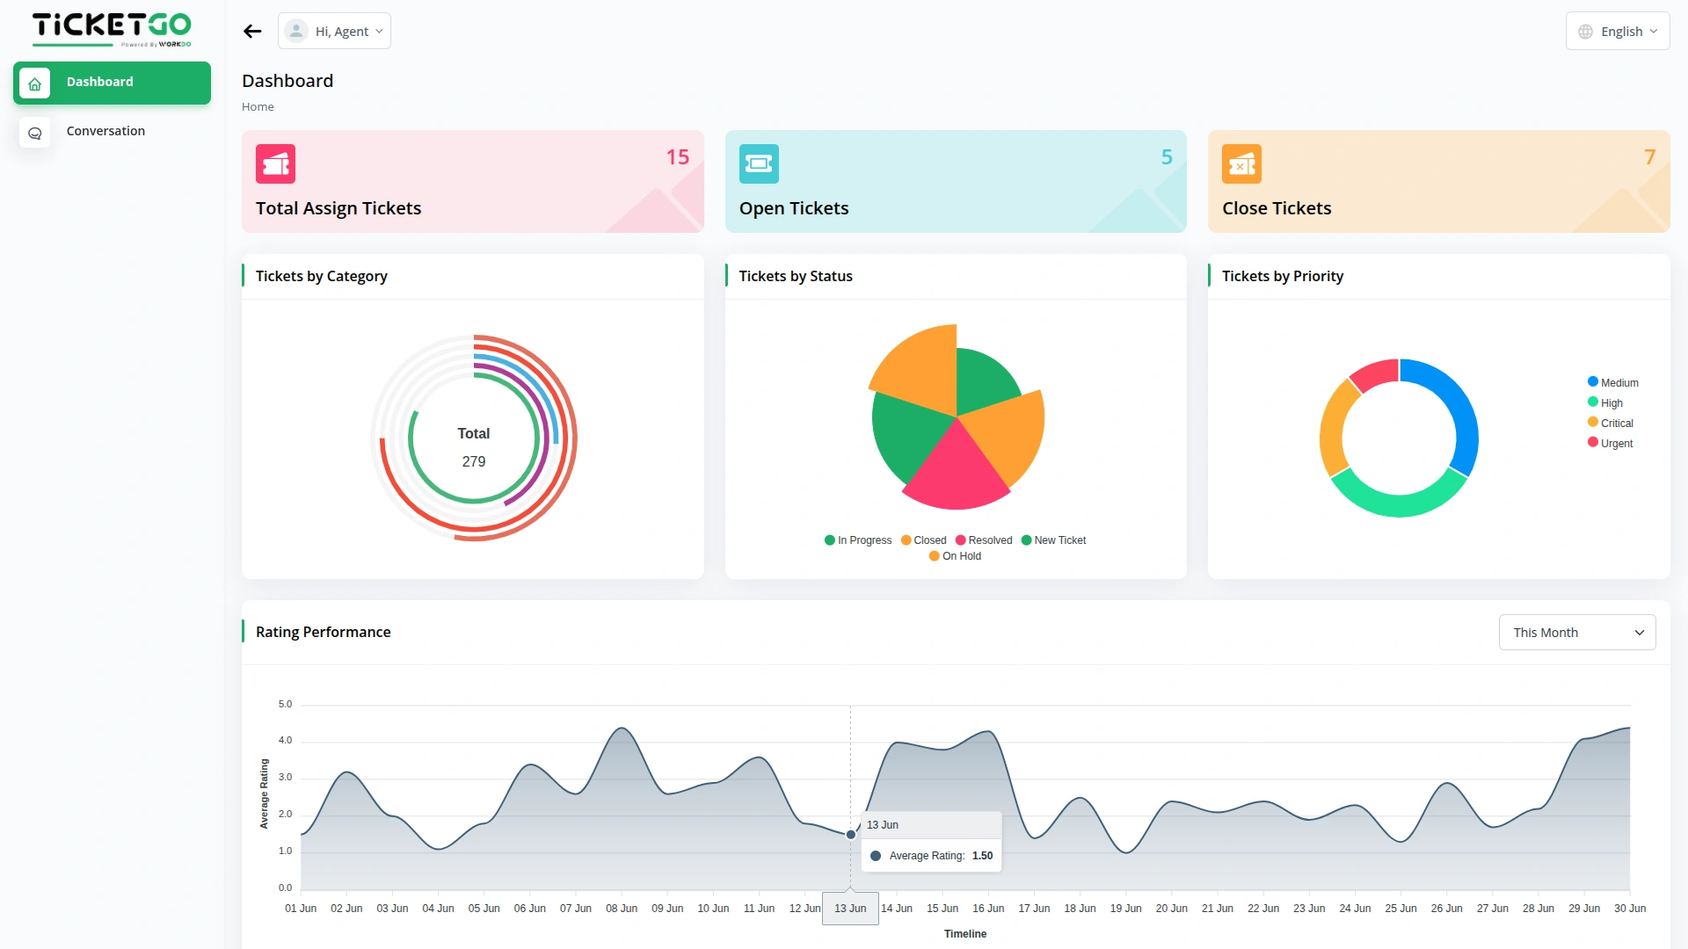Open the Close Tickets summary card

[1438, 182]
